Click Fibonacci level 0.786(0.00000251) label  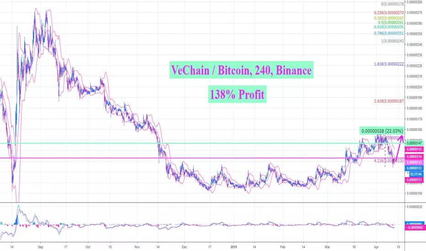point(389,33)
